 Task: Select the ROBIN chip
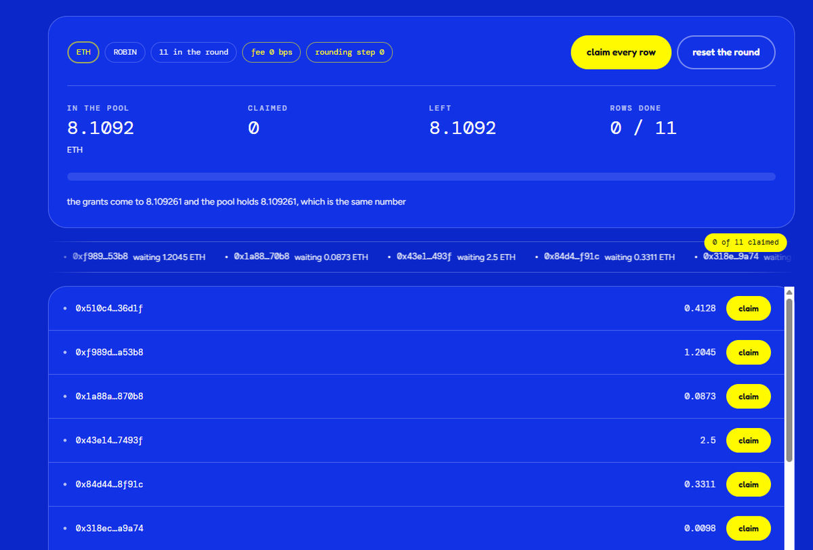click(x=125, y=52)
